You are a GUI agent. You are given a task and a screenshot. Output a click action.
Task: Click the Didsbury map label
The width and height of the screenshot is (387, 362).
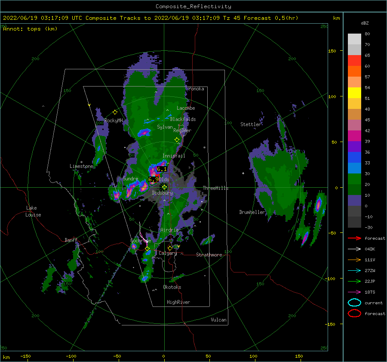pyautogui.click(x=162, y=193)
